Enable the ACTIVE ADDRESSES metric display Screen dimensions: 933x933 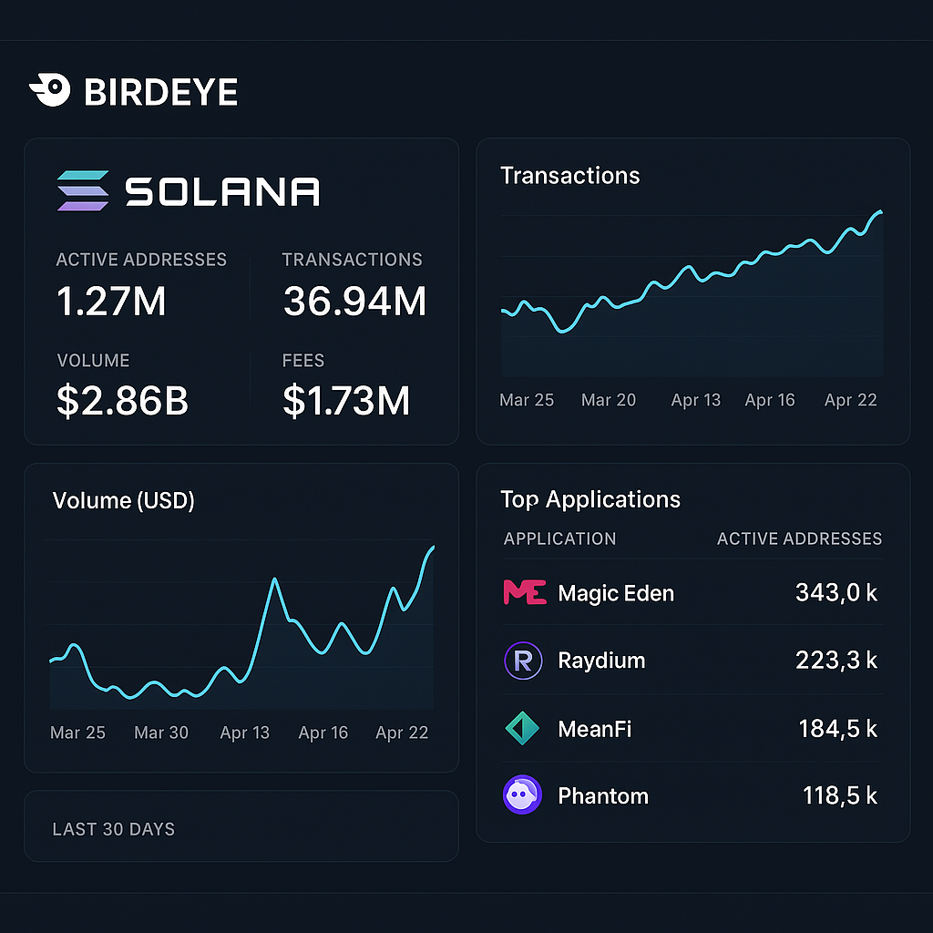pyautogui.click(x=142, y=260)
